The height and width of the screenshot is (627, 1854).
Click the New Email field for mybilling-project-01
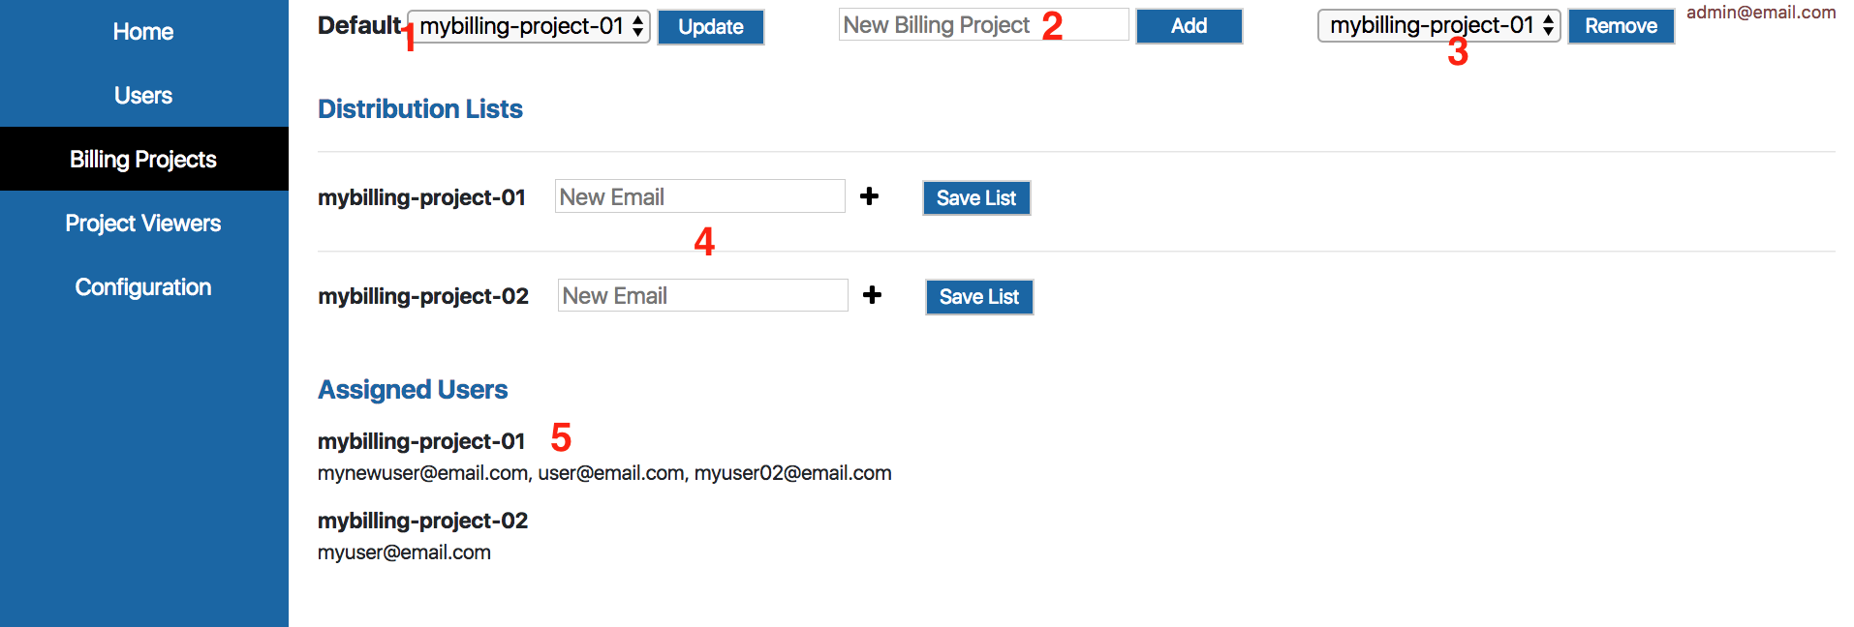click(x=699, y=196)
